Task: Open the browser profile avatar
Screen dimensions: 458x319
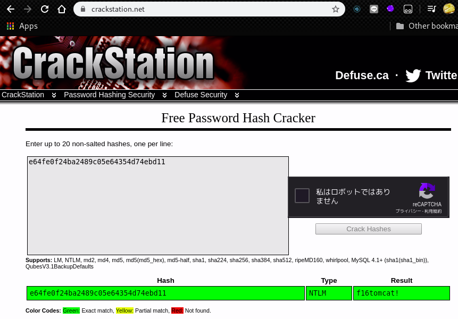Action: coord(448,9)
